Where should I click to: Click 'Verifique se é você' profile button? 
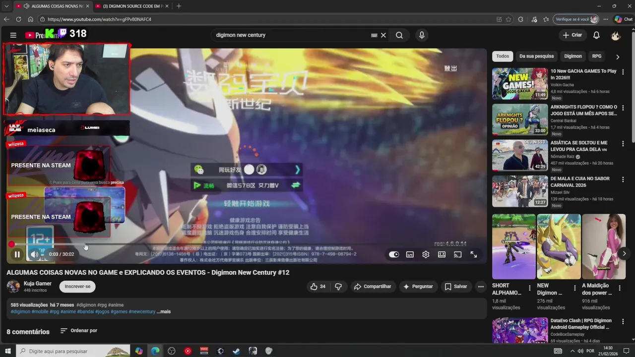coord(577,19)
